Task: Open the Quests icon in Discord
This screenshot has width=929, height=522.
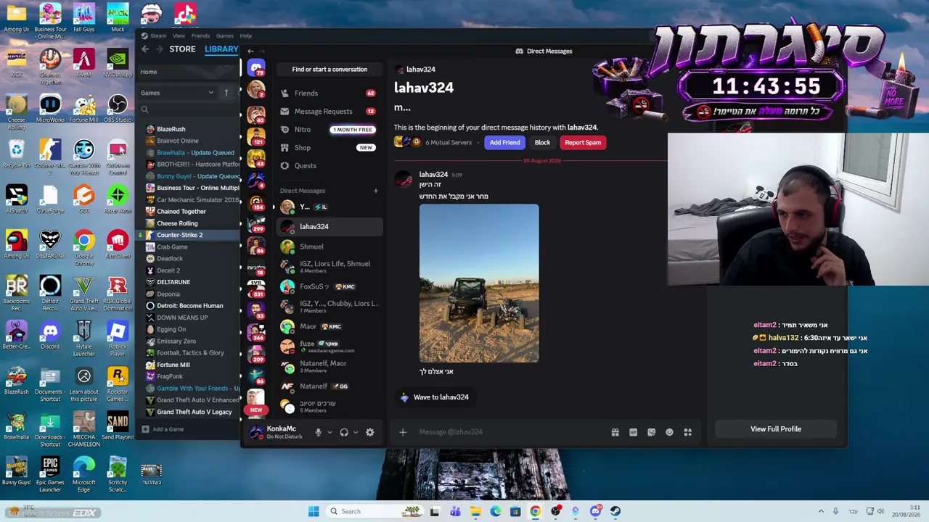Action: (x=285, y=165)
